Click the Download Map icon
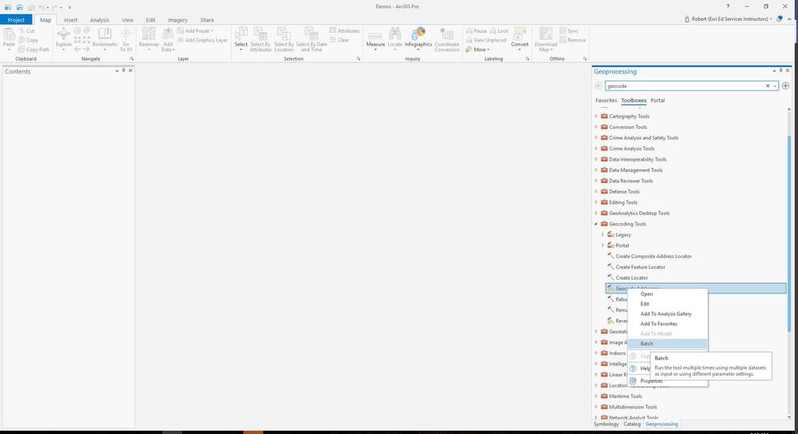This screenshot has width=798, height=434. point(546,34)
